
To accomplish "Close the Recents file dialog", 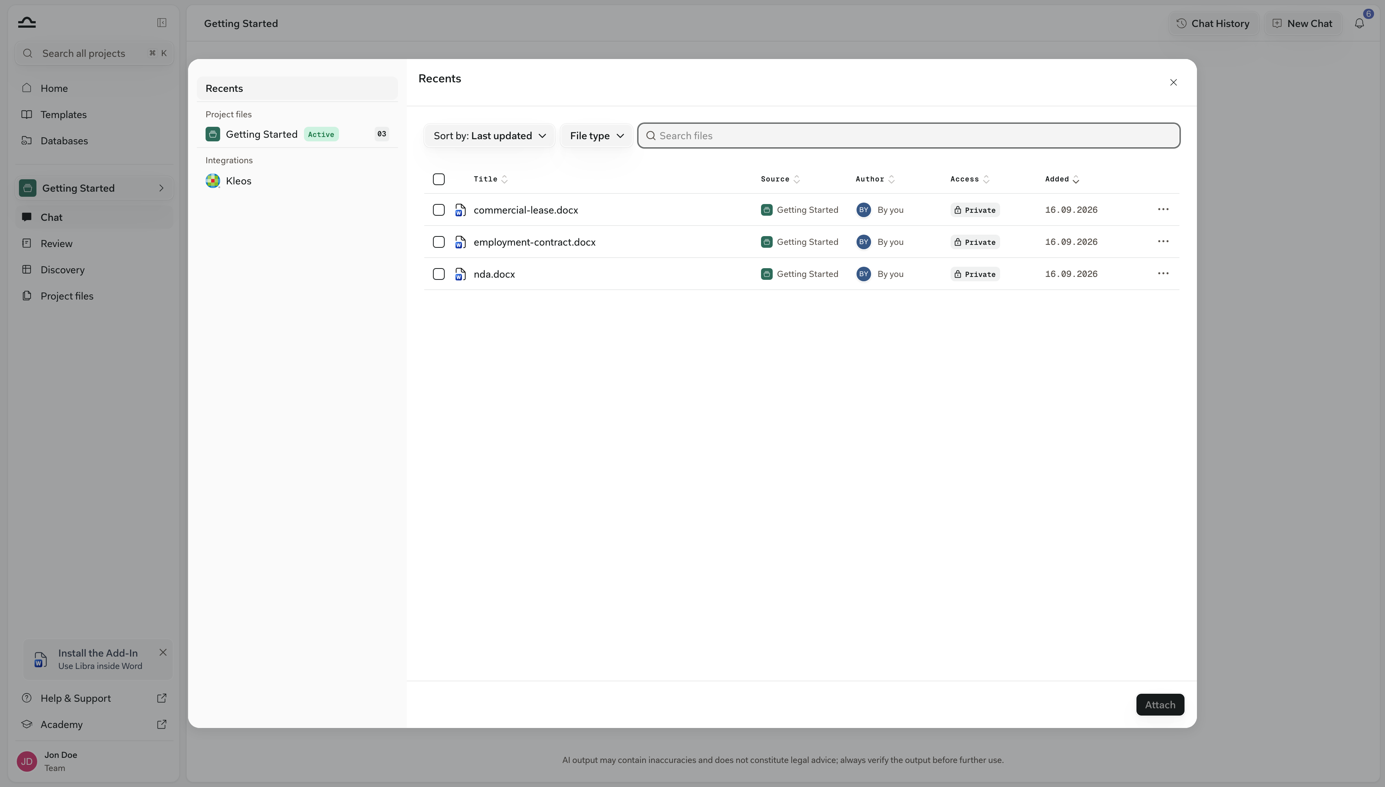I will pos(1173,82).
